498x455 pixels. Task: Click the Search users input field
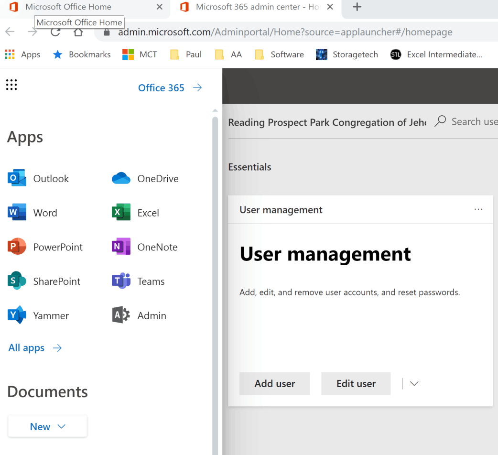(473, 122)
